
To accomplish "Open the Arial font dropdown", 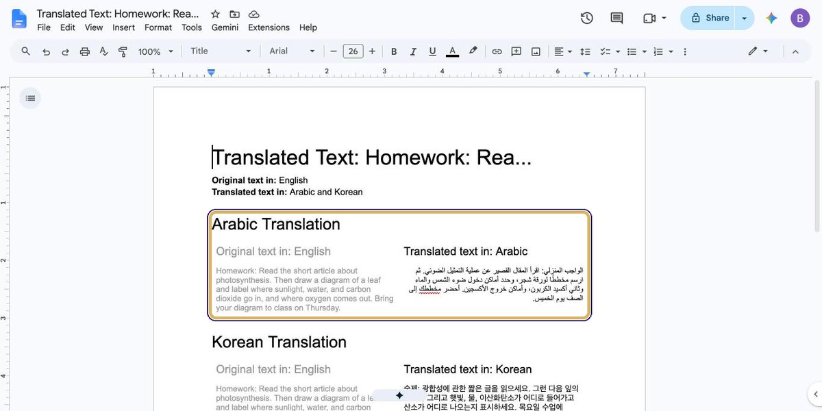I will (x=292, y=51).
